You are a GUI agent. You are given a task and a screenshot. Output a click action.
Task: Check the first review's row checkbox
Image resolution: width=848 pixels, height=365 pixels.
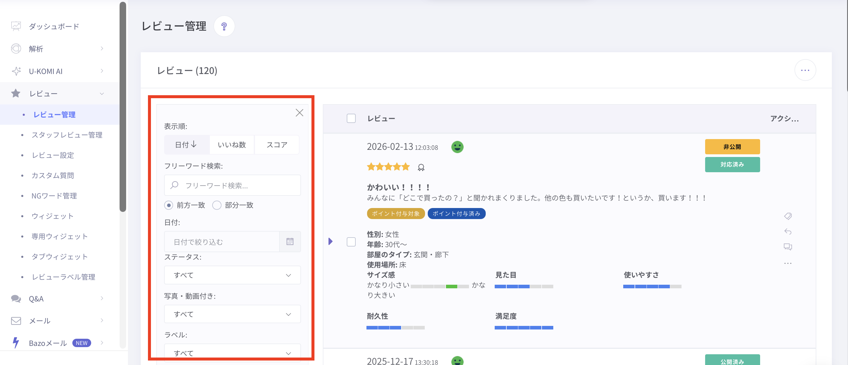click(x=351, y=242)
